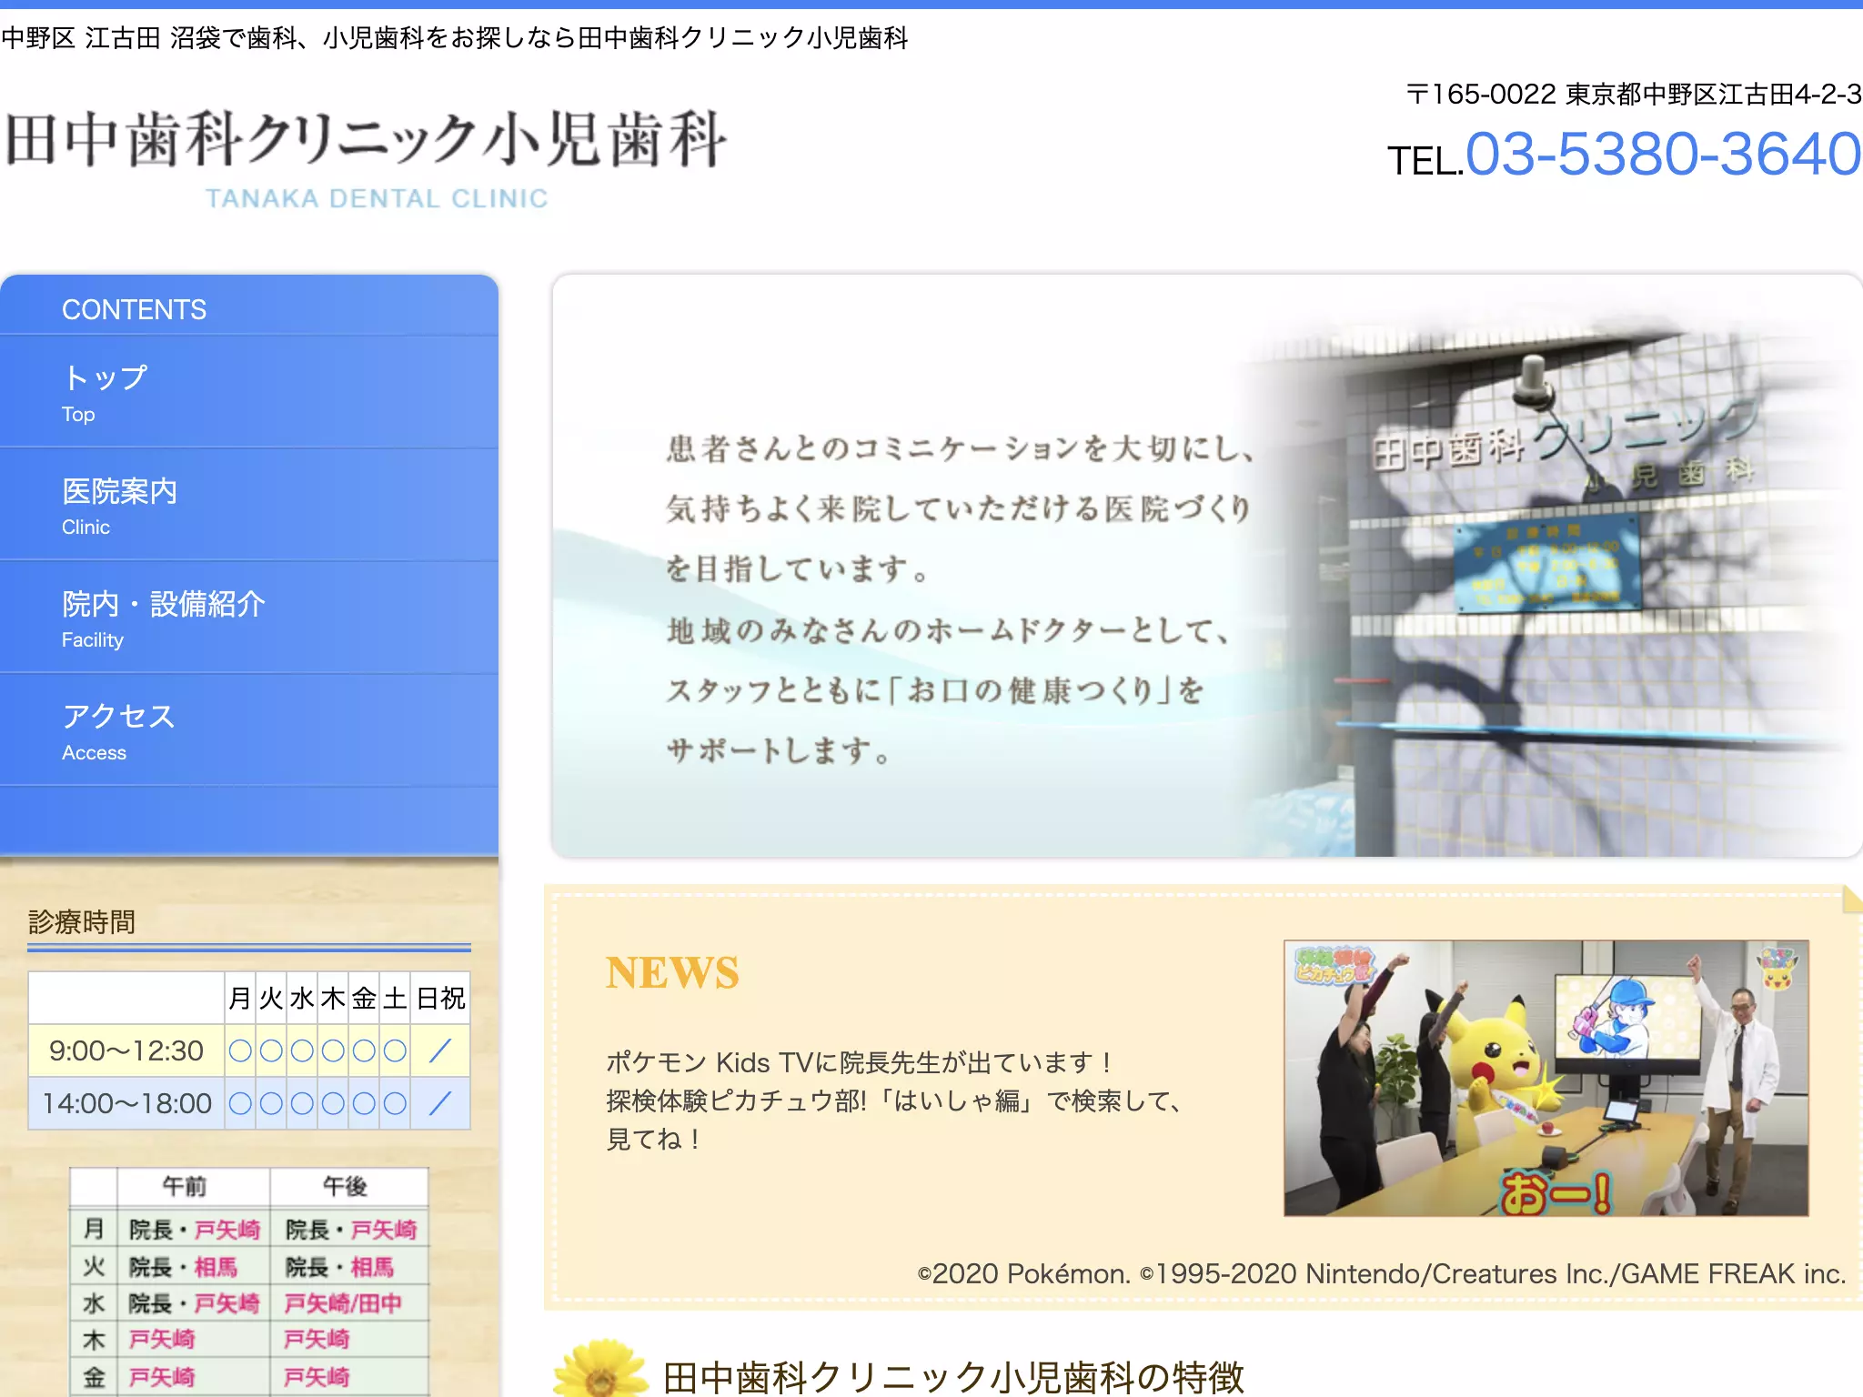Click the 日祝 column header
The image size is (1863, 1397).
pos(440,998)
